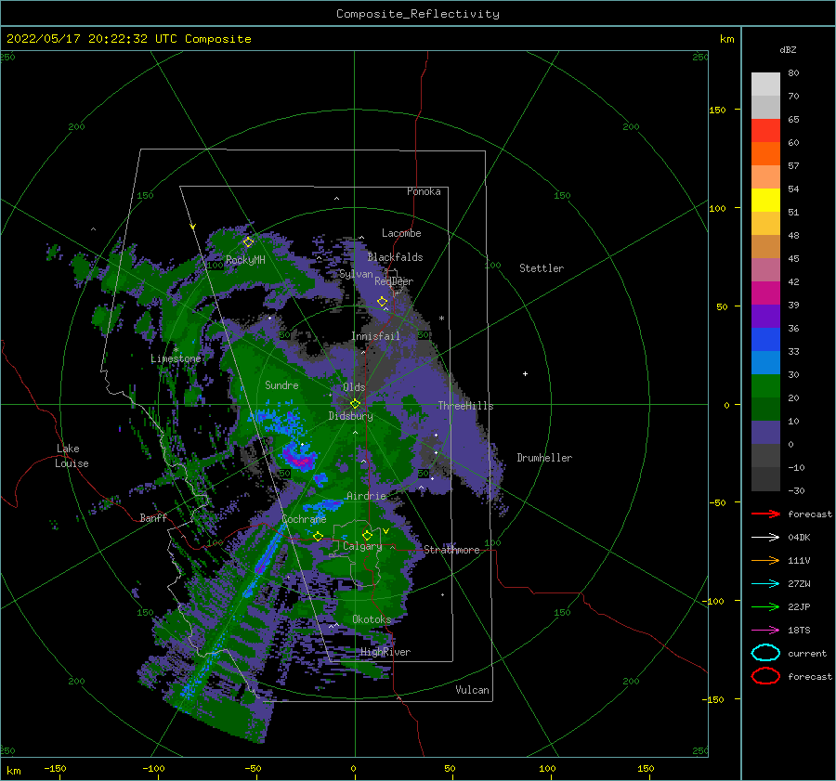
Task: Click the Stettler label
Action: pos(542,268)
